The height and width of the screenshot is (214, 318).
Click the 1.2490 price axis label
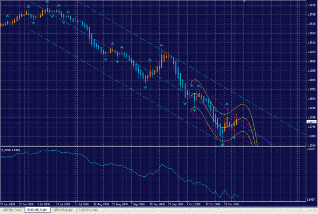311,136
